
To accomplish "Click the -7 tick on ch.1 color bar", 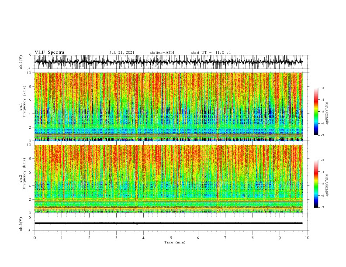I will (322, 136).
